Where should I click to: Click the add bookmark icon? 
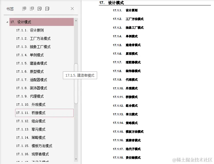pos(39,9)
